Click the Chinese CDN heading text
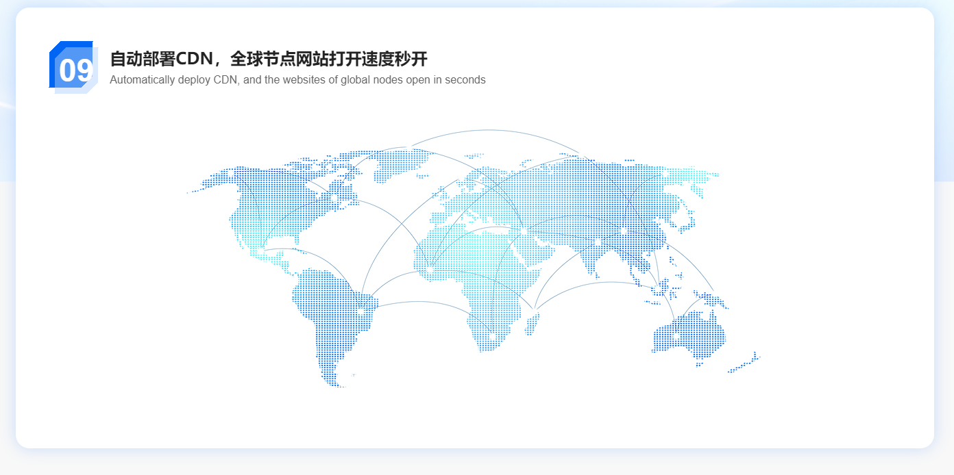Screen dimensions: 954x475 [268, 59]
